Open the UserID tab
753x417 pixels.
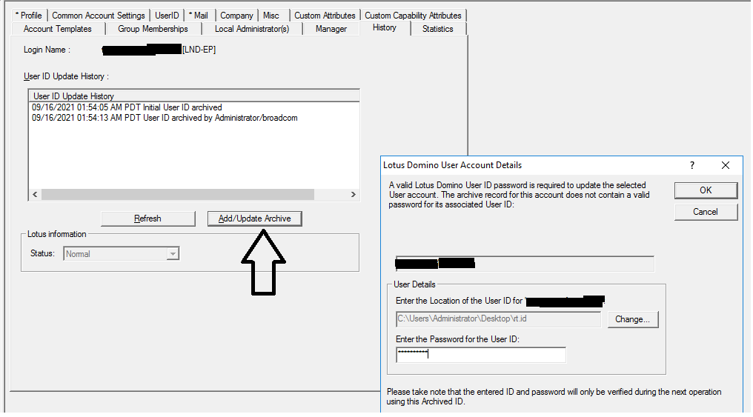click(167, 16)
